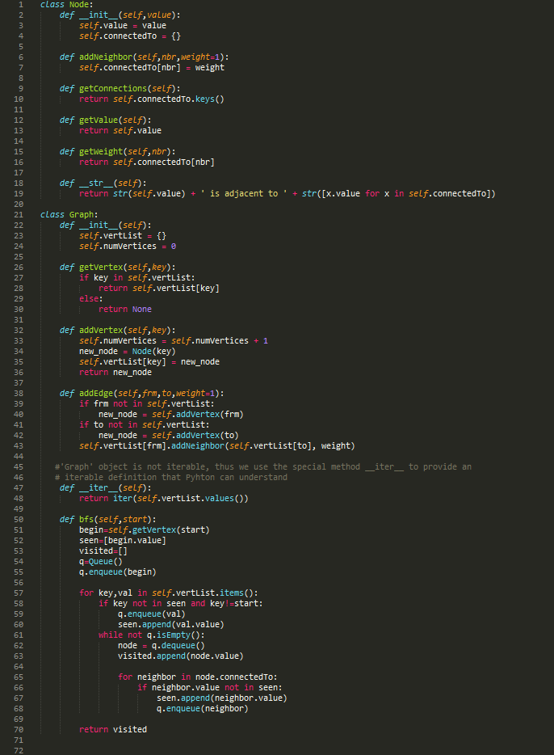Click line 'return None'

[125, 309]
